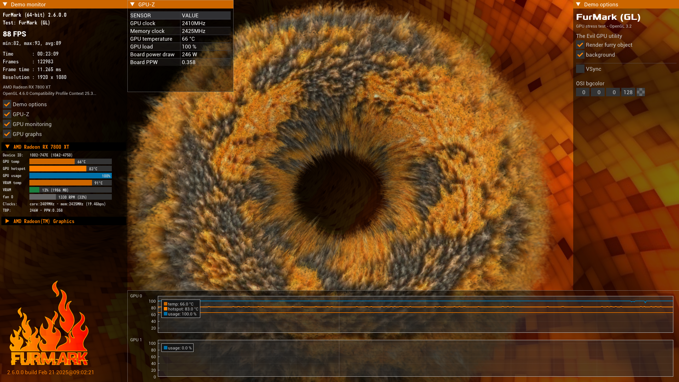
Task: Click the GPU 1 usage legend entry
Action: 178,348
